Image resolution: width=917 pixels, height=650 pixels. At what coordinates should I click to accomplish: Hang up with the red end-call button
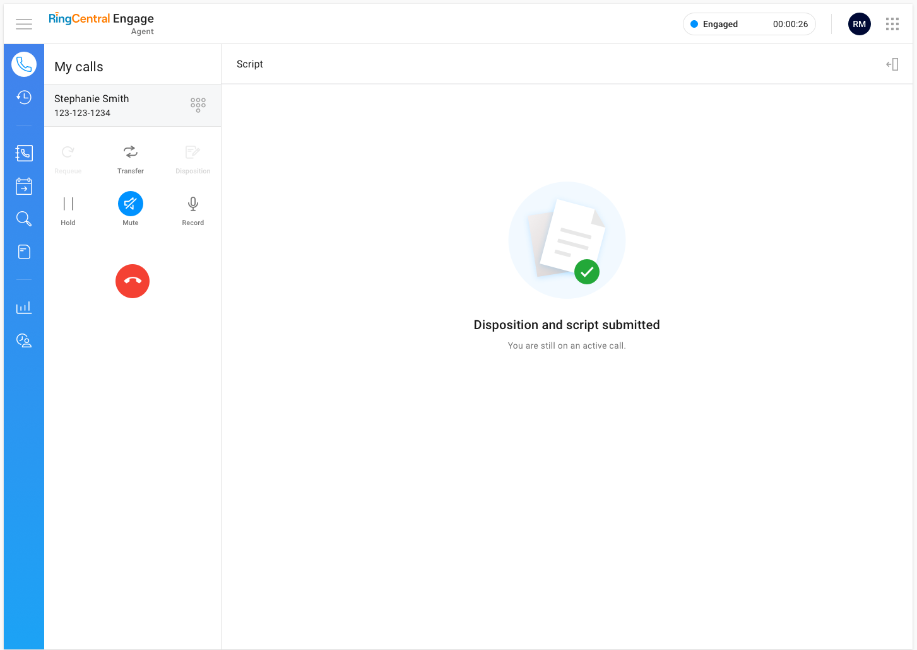click(132, 281)
